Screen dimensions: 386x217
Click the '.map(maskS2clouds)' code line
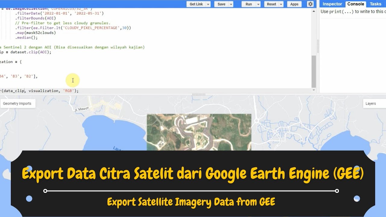[x=36, y=33]
